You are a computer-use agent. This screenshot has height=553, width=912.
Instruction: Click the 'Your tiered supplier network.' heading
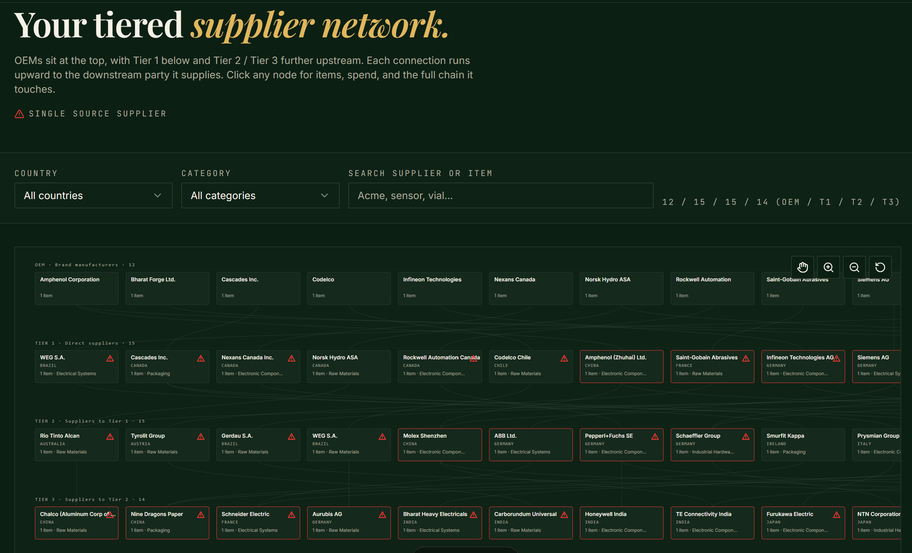[x=231, y=25]
